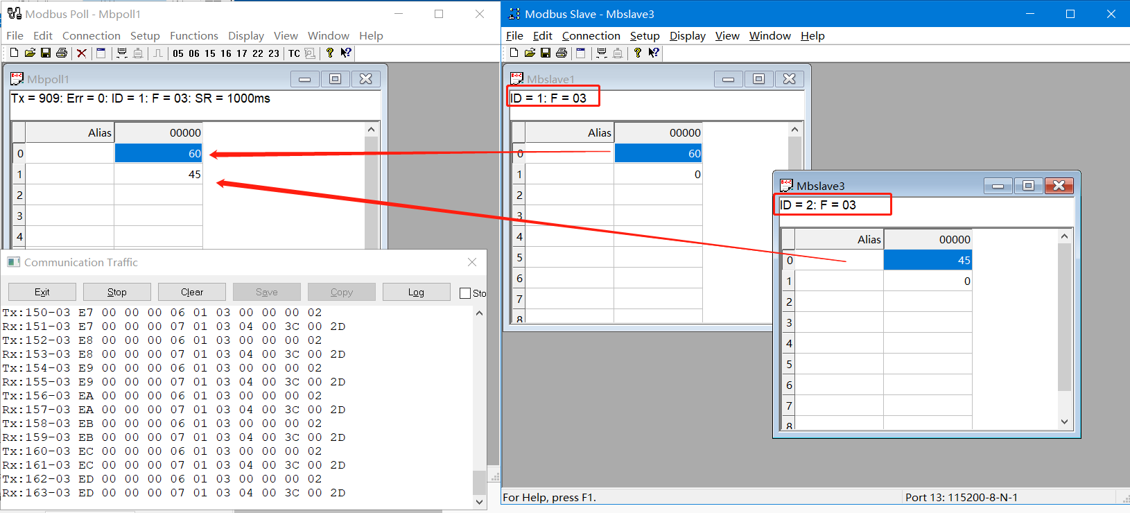The height and width of the screenshot is (513, 1130).
Task: Click function 16 toolbar button in Modbus Poll
Action: pyautogui.click(x=226, y=53)
